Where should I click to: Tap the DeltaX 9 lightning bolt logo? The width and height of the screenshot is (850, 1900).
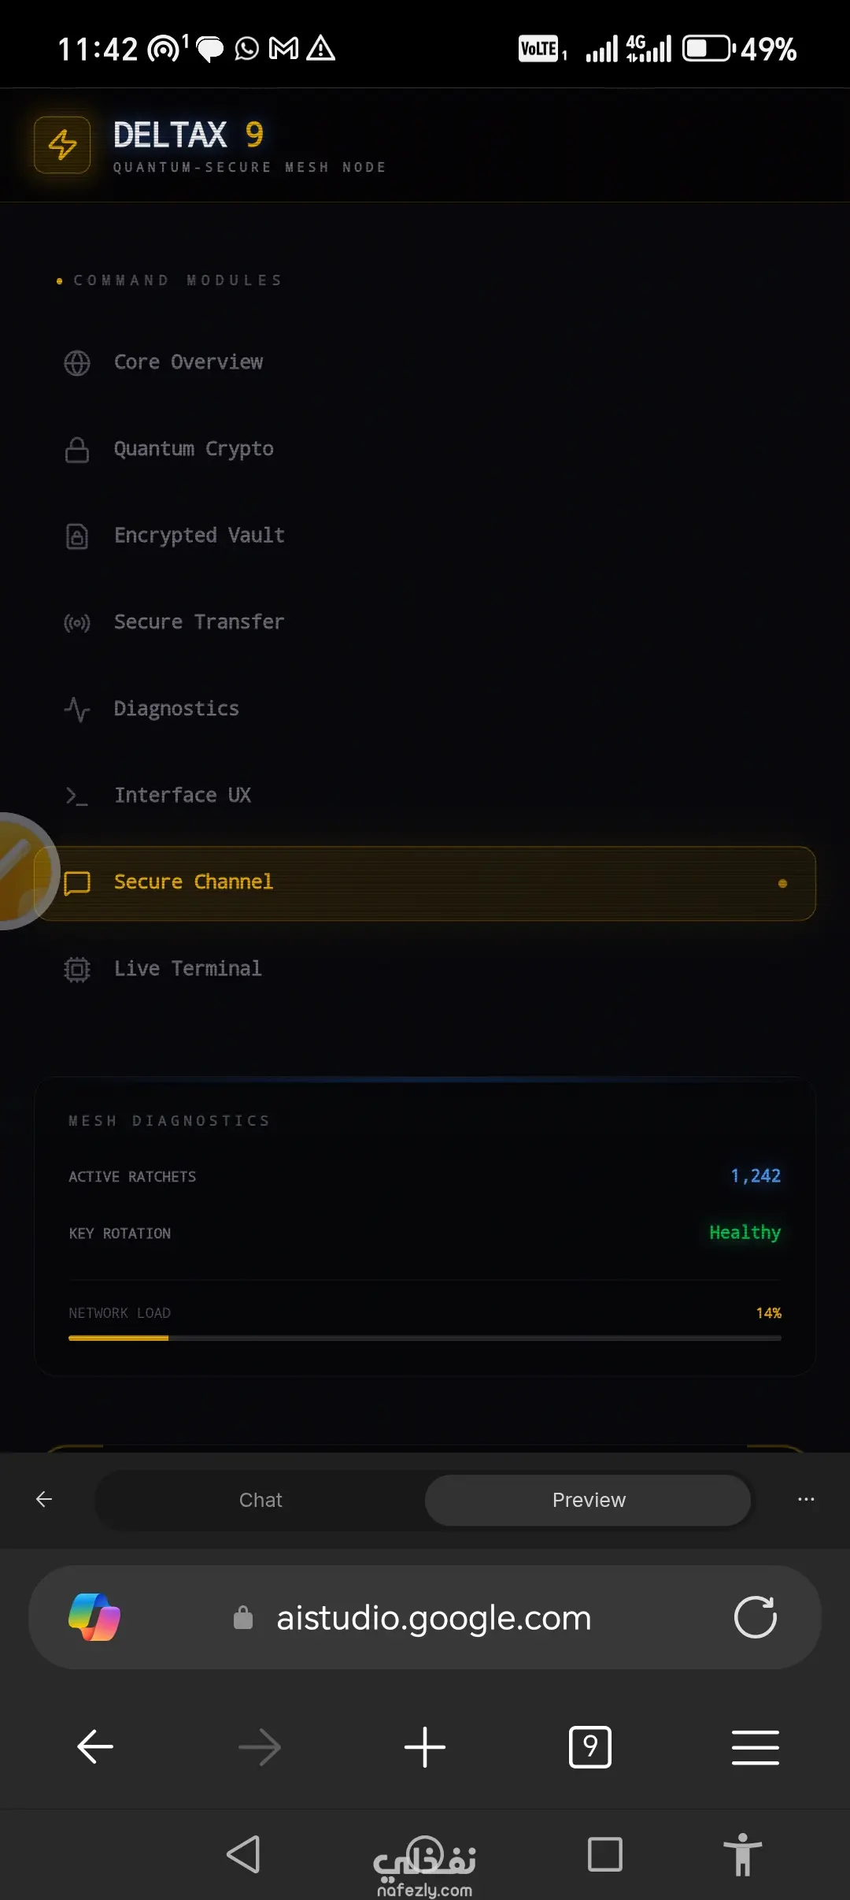coord(62,145)
